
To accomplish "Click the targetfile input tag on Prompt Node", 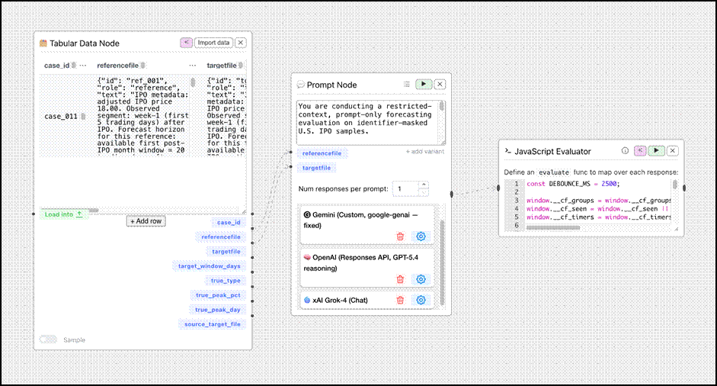I will [x=316, y=168].
